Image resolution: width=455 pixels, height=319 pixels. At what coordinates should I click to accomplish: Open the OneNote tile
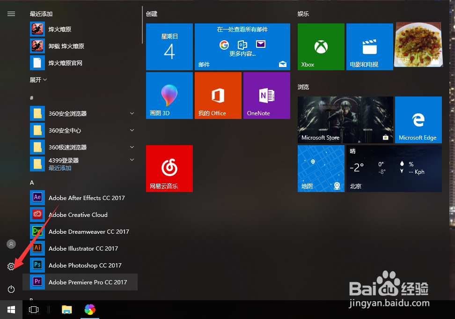click(267, 96)
